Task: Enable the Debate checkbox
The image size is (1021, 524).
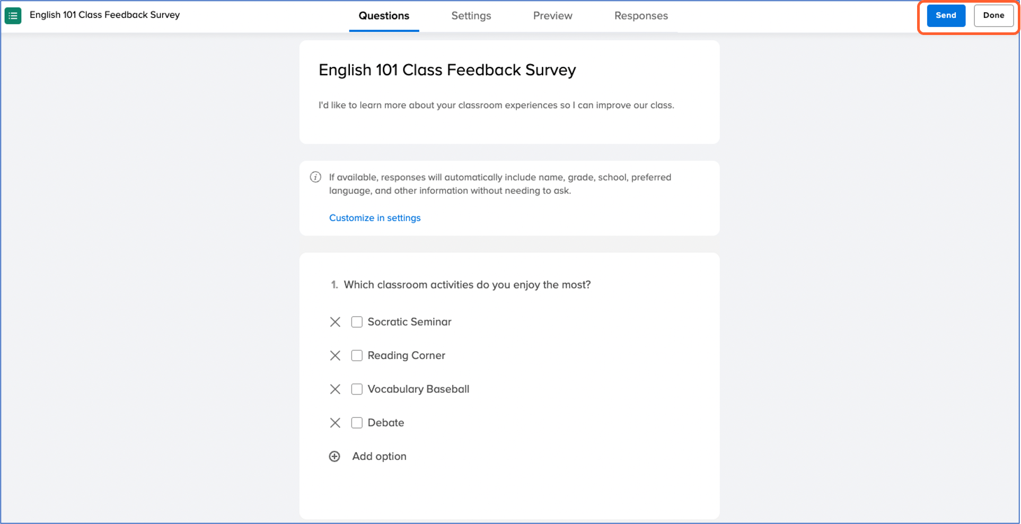Action: (x=357, y=423)
